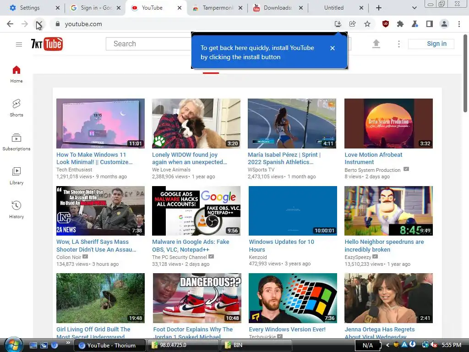
Task: Switch to the Tampermonkey tab
Action: pyautogui.click(x=218, y=8)
